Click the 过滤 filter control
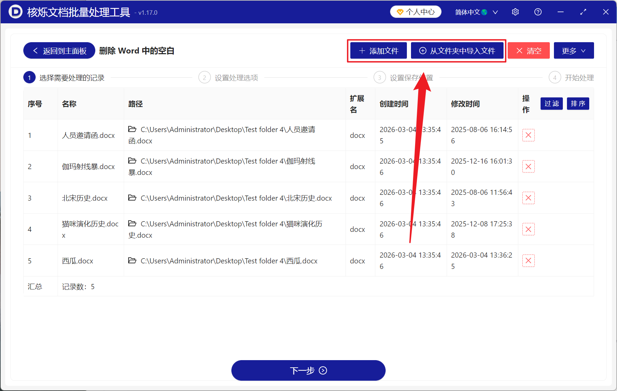This screenshot has width=617, height=391. coord(551,104)
